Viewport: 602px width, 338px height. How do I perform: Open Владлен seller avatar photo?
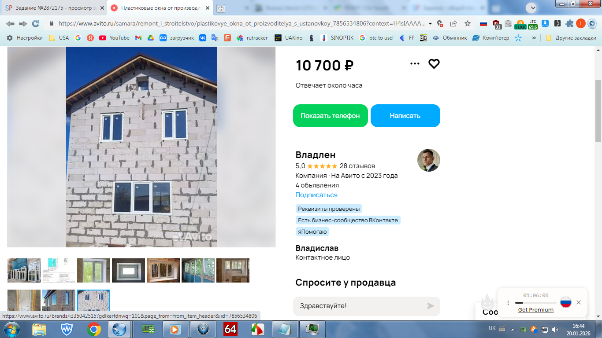pos(429,160)
